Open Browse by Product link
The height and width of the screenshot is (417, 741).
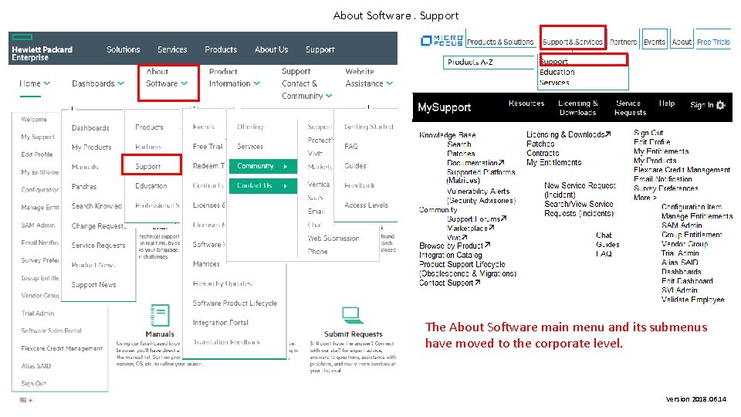pos(455,246)
